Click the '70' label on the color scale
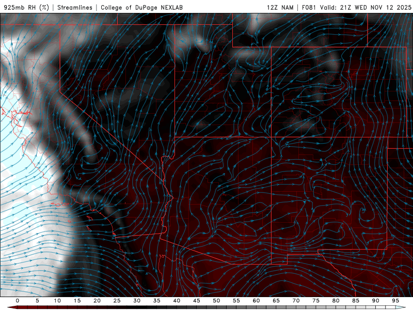This screenshot has height=310, width=413. coord(296,301)
